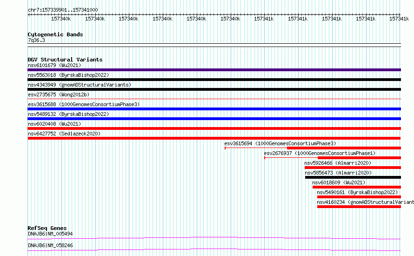This screenshot has height=256, width=414.
Task: Open the nsv5490161 (ByrskaBishop2022) label
Action: pyautogui.click(x=357, y=192)
